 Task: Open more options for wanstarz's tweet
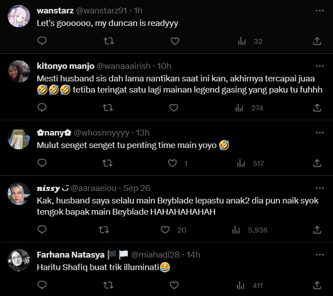point(320,11)
